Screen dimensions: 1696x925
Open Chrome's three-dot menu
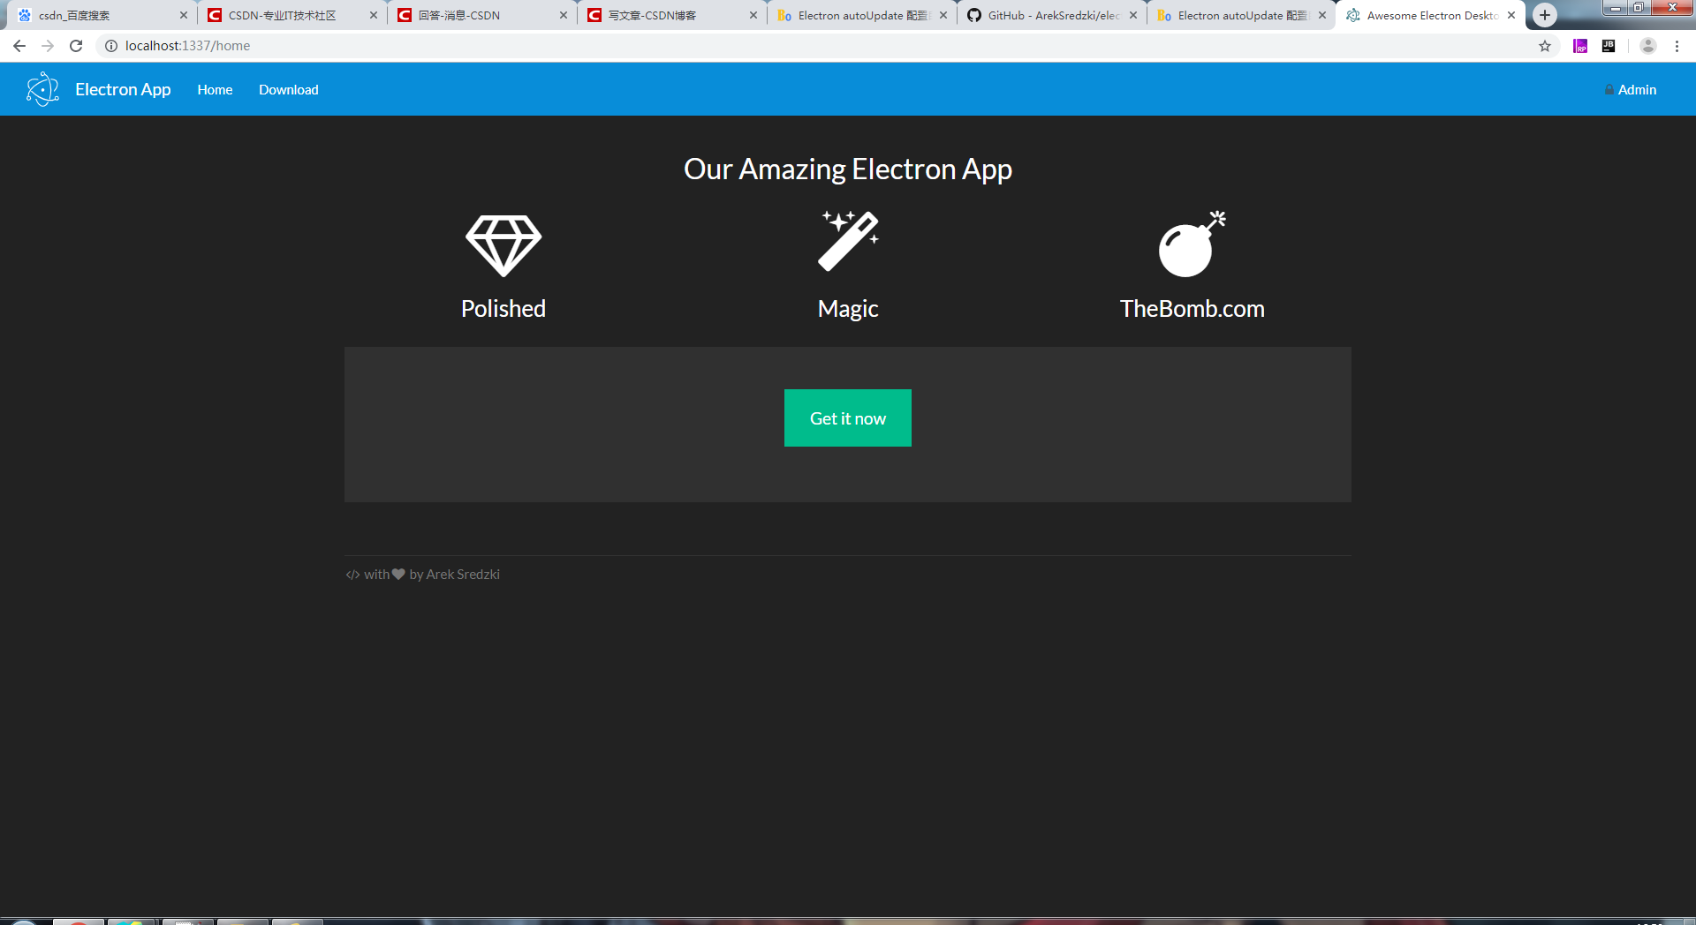1677,45
